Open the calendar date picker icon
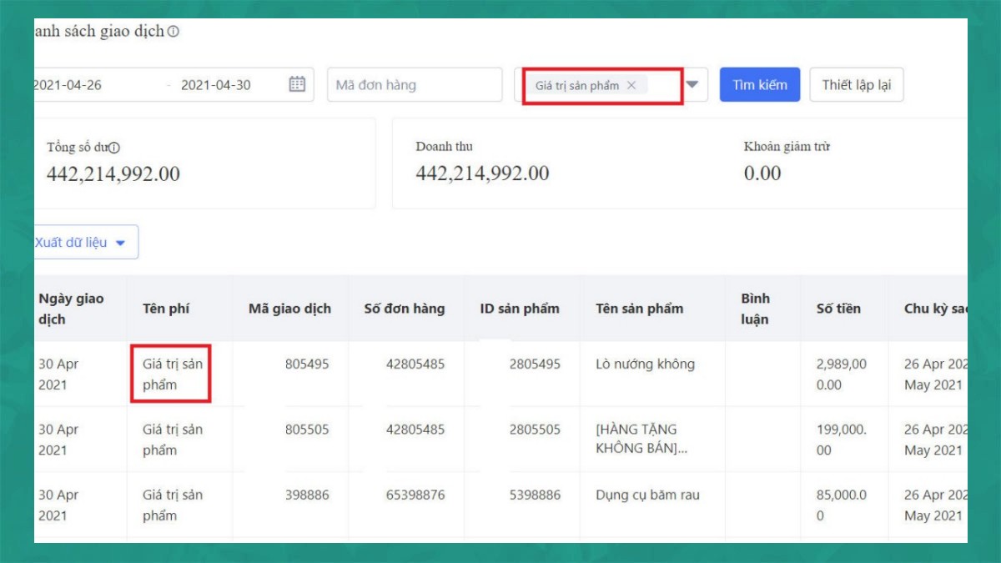The height and width of the screenshot is (563, 1001). (297, 84)
